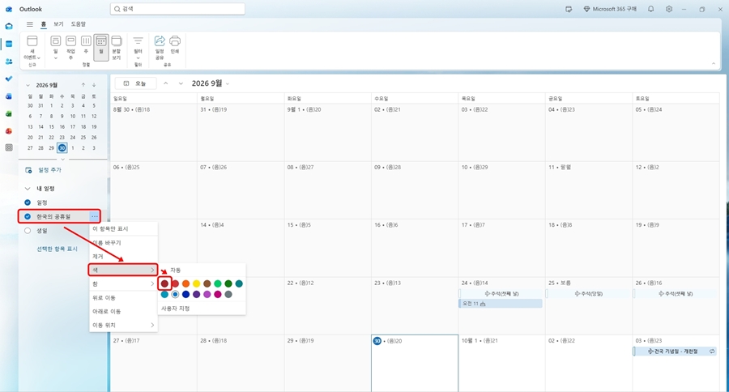Image resolution: width=729 pixels, height=392 pixels.
Task: Click the 검색 search field
Action: click(x=177, y=9)
